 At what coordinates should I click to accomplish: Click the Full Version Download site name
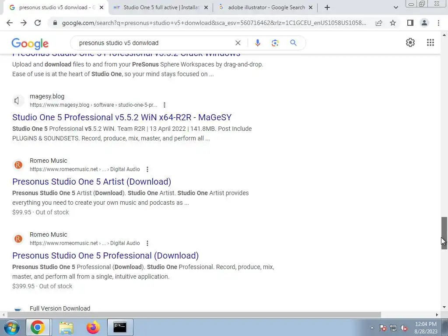click(x=59, y=308)
